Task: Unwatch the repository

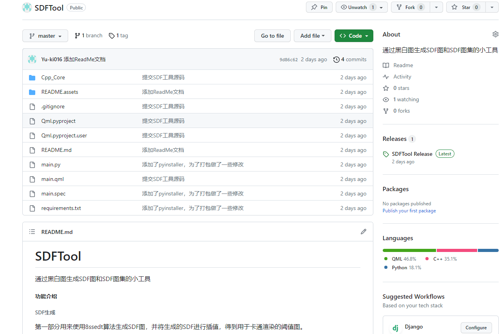Action: click(x=357, y=7)
